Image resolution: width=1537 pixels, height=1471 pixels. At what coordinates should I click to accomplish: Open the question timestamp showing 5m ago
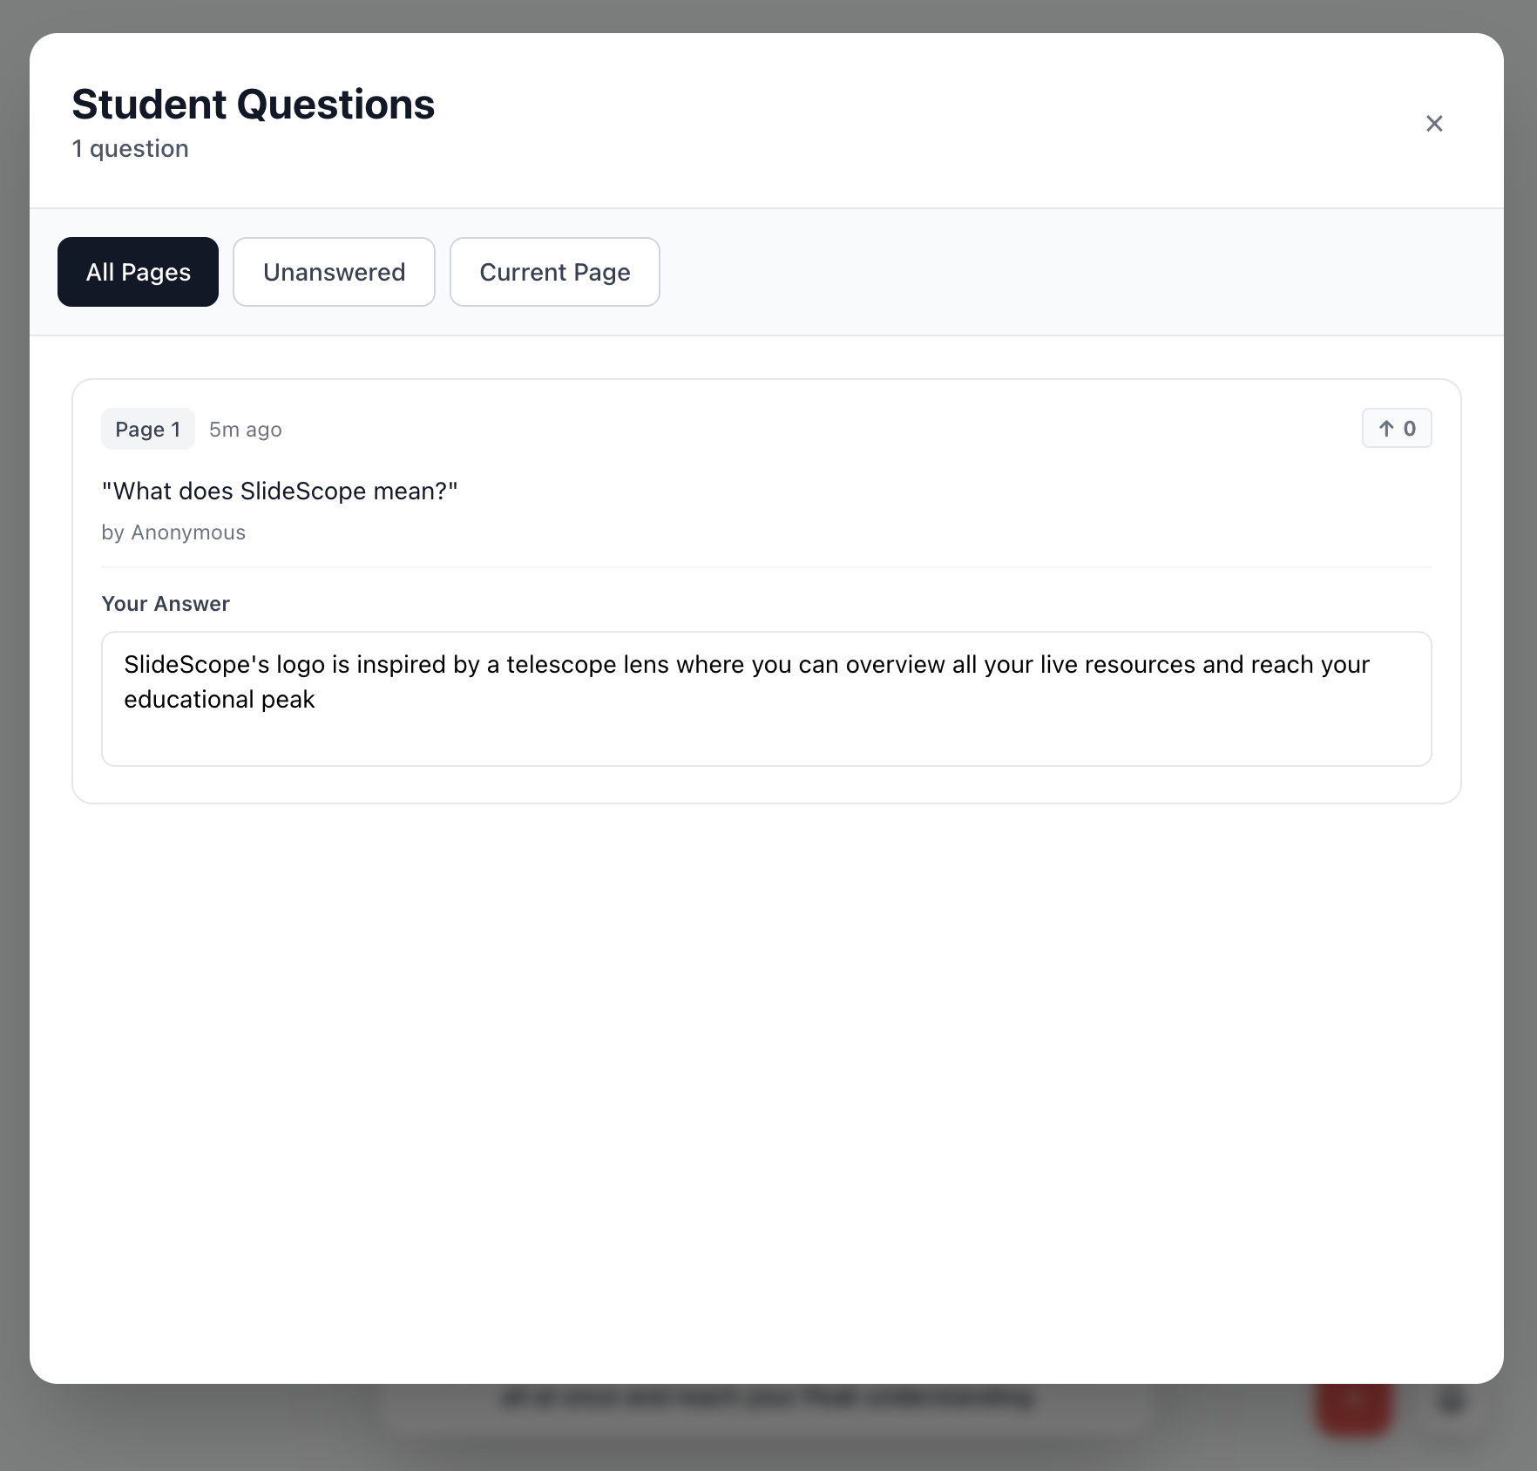245,429
